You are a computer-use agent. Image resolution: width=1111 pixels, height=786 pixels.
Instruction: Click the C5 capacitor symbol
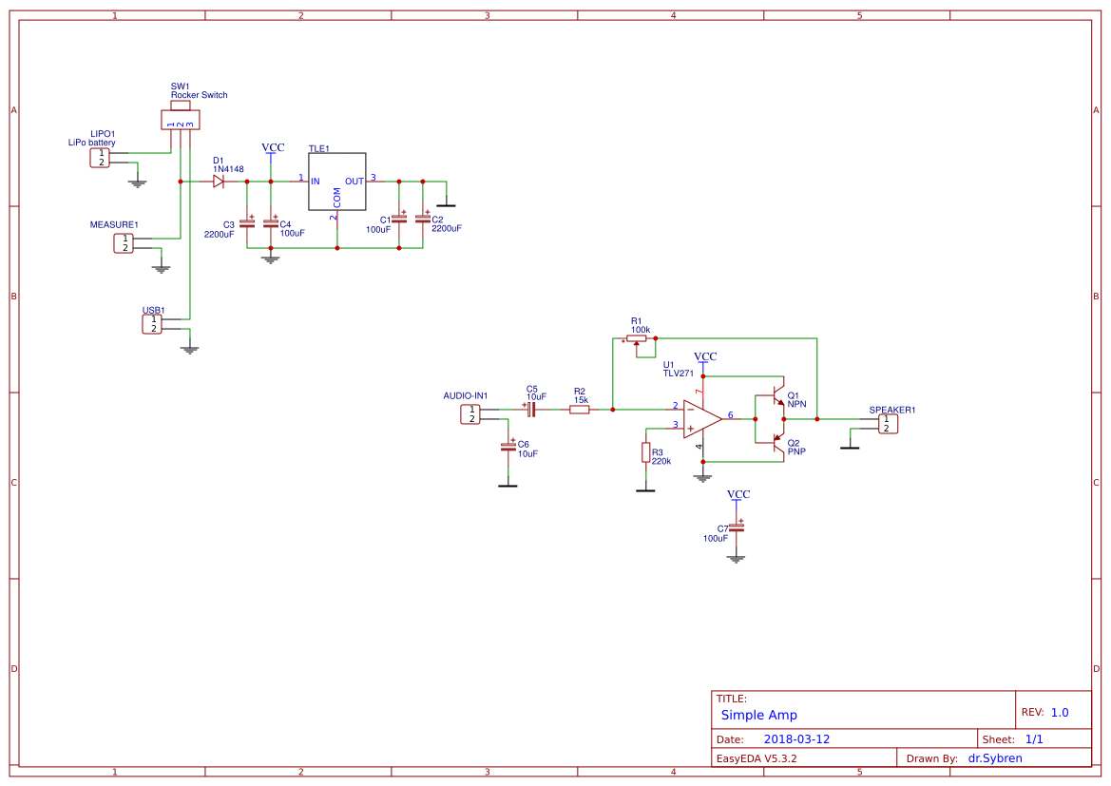click(531, 409)
